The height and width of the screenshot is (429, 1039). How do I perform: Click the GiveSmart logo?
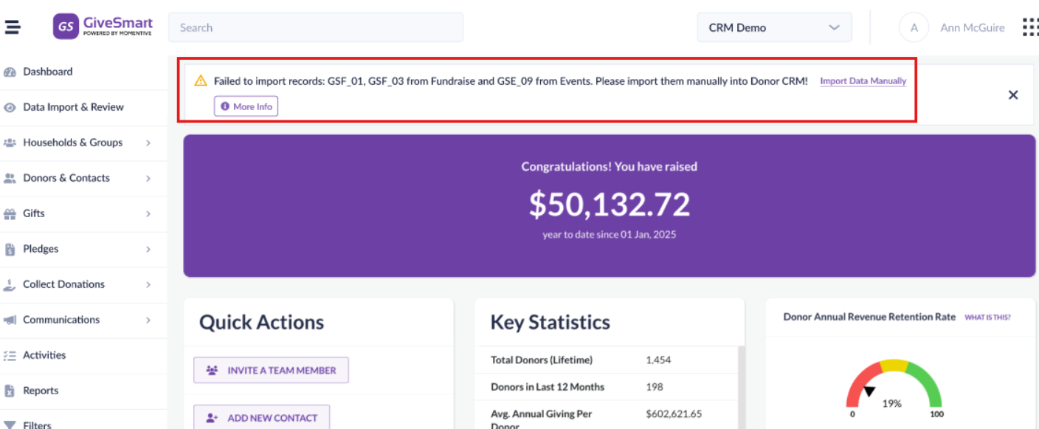tap(103, 27)
